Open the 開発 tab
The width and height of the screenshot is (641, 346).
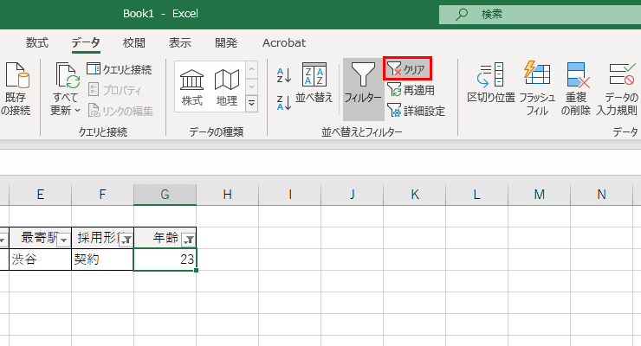pos(226,42)
